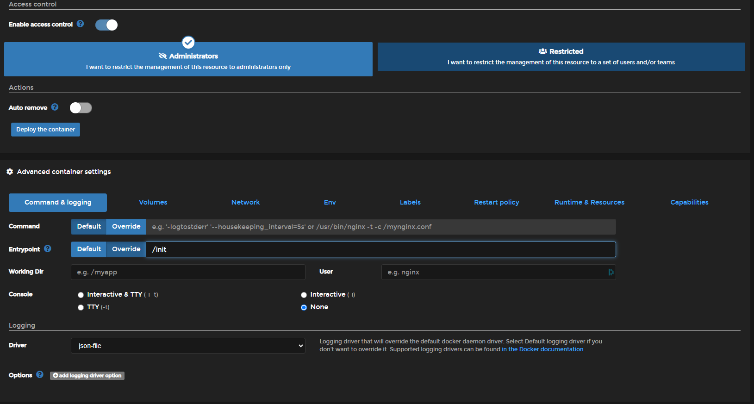Switch to Command & logging tab
754x404 pixels.
[58, 203]
